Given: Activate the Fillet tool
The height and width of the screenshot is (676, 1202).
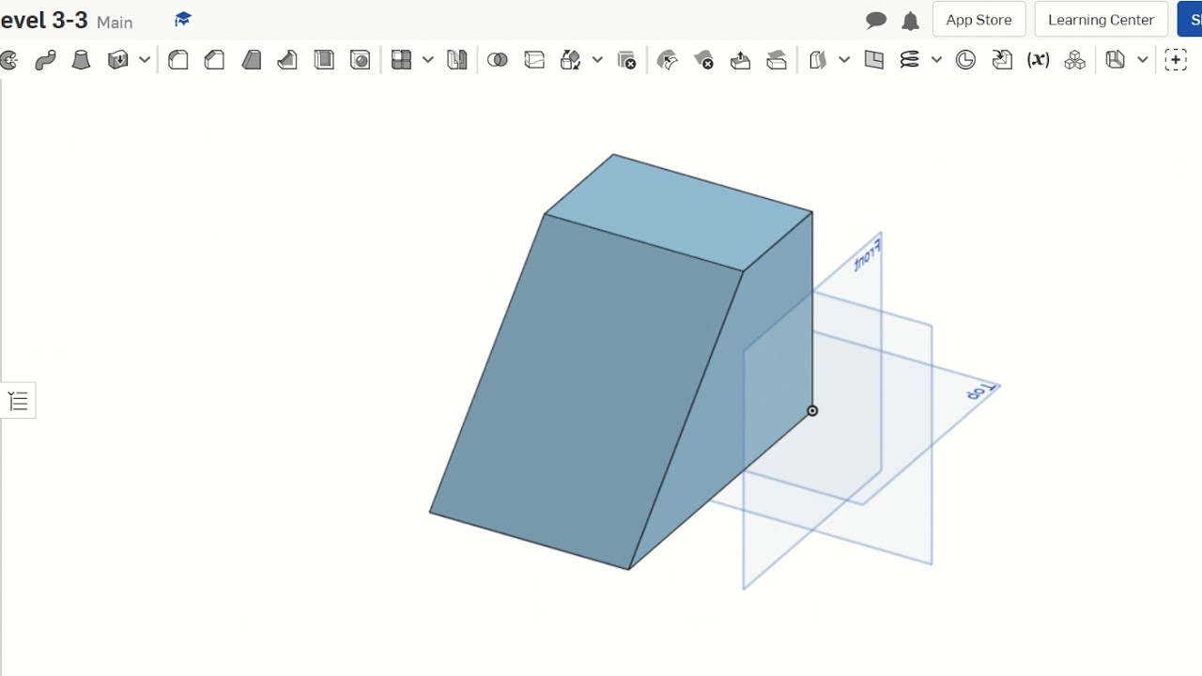Looking at the screenshot, I should click(178, 60).
